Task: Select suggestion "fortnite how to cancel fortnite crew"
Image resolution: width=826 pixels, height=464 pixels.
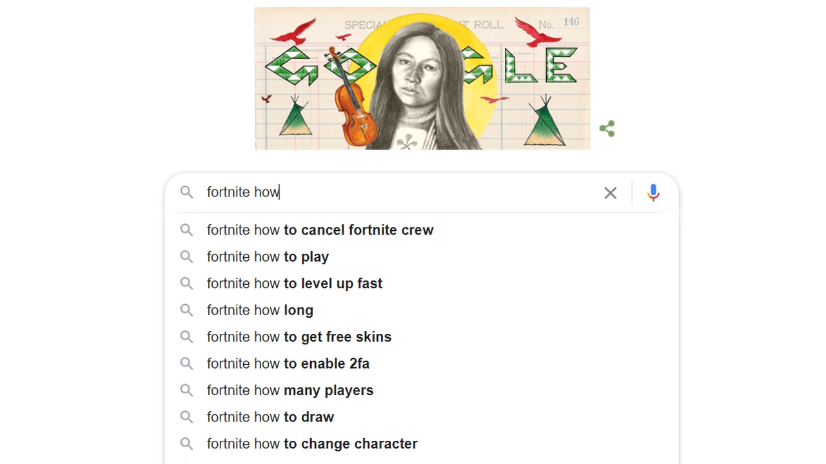Action: (320, 230)
